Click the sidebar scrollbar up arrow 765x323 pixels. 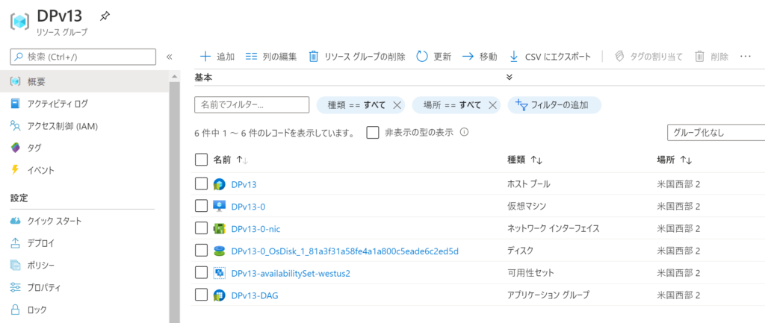pos(175,77)
